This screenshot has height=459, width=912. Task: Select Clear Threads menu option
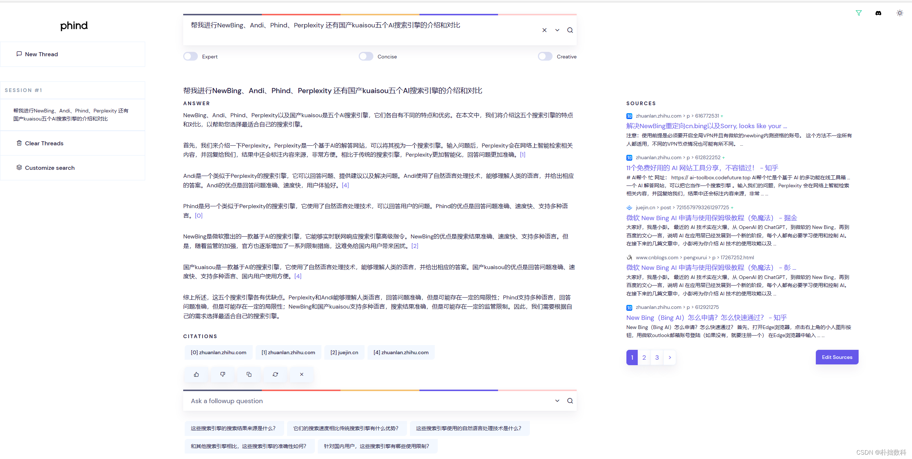pyautogui.click(x=44, y=143)
